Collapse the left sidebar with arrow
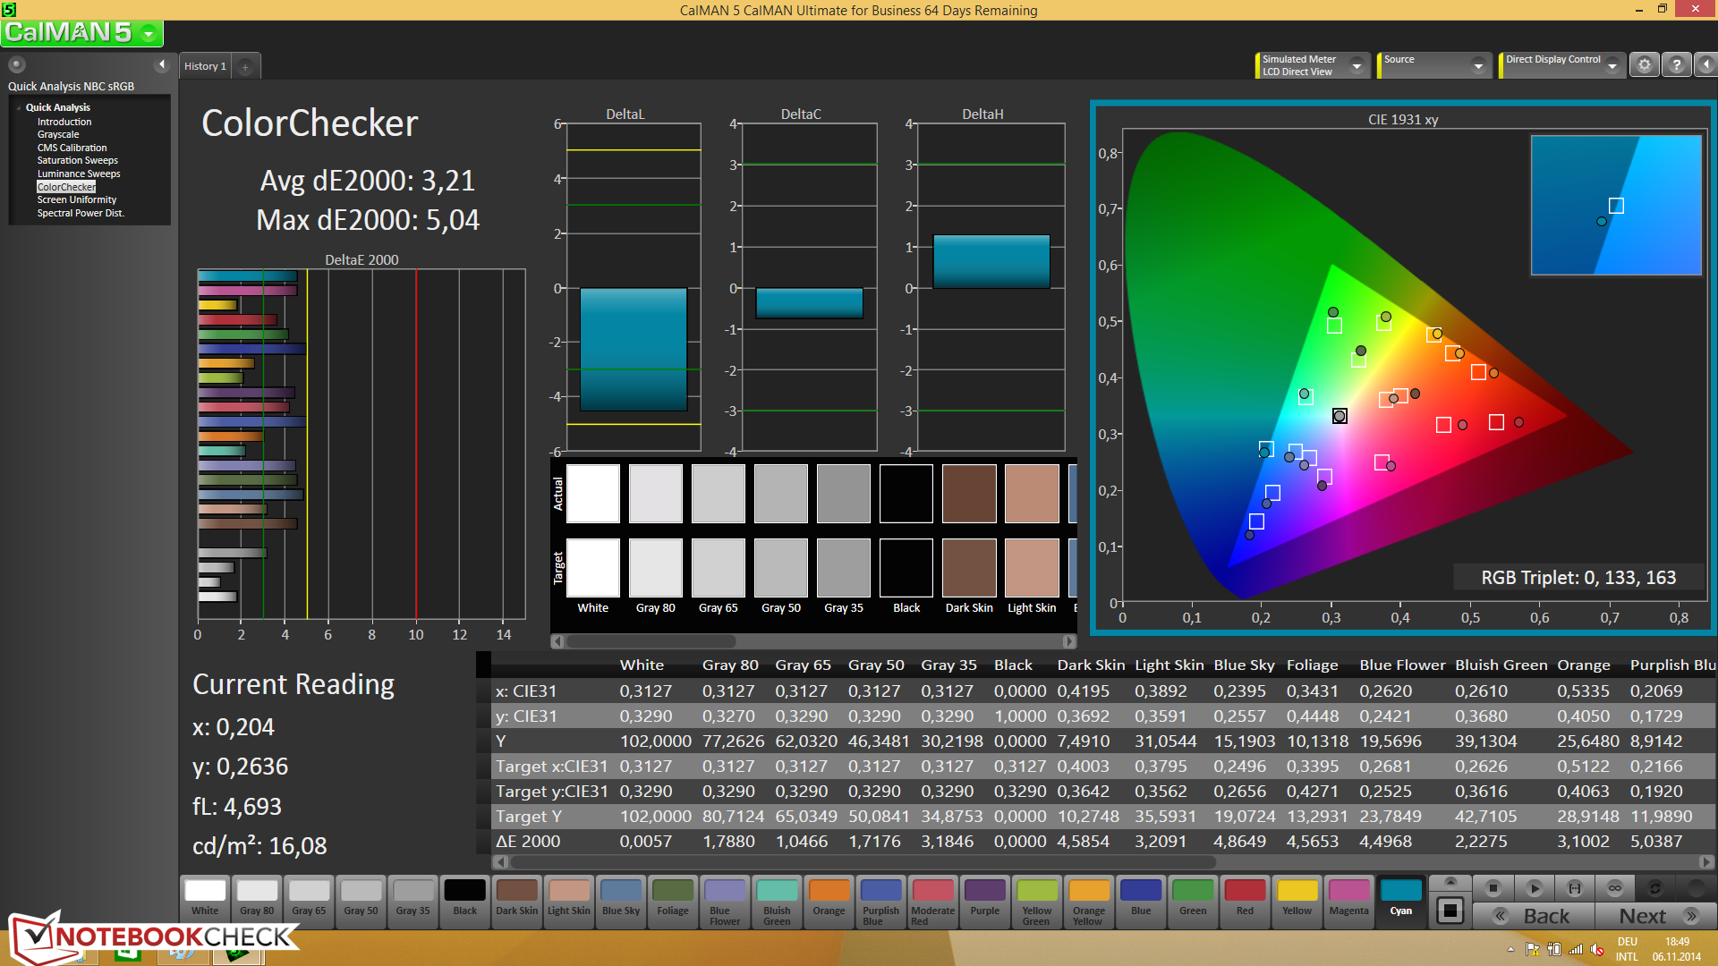 (x=162, y=64)
